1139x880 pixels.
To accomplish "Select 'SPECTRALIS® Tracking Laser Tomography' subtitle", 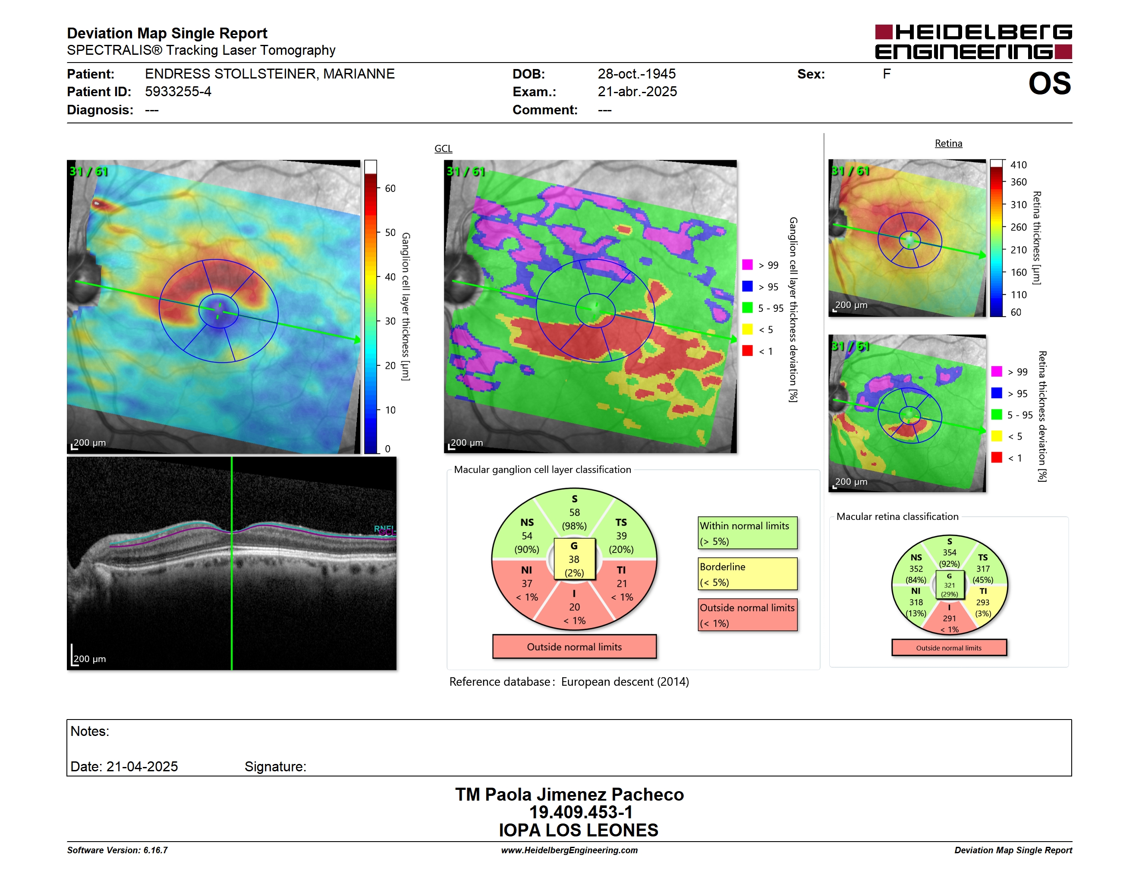I will pyautogui.click(x=201, y=50).
